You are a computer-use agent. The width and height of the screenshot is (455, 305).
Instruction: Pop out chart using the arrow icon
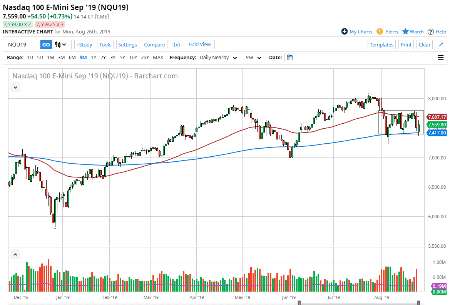pyautogui.click(x=441, y=44)
